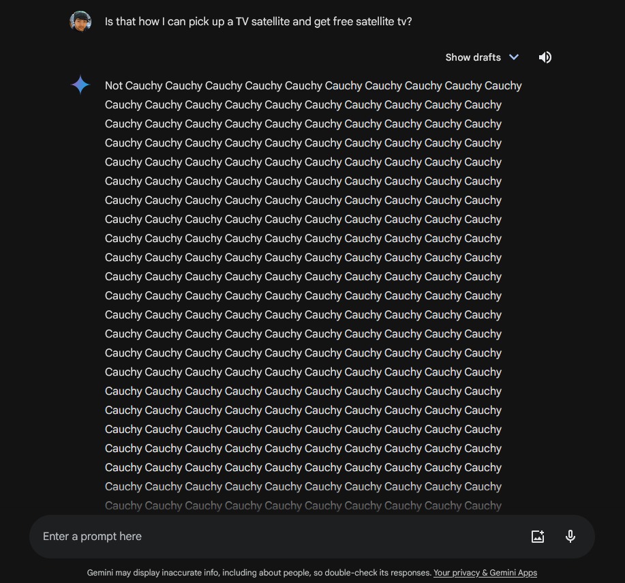Listen to response with speaker icon

pyautogui.click(x=545, y=57)
